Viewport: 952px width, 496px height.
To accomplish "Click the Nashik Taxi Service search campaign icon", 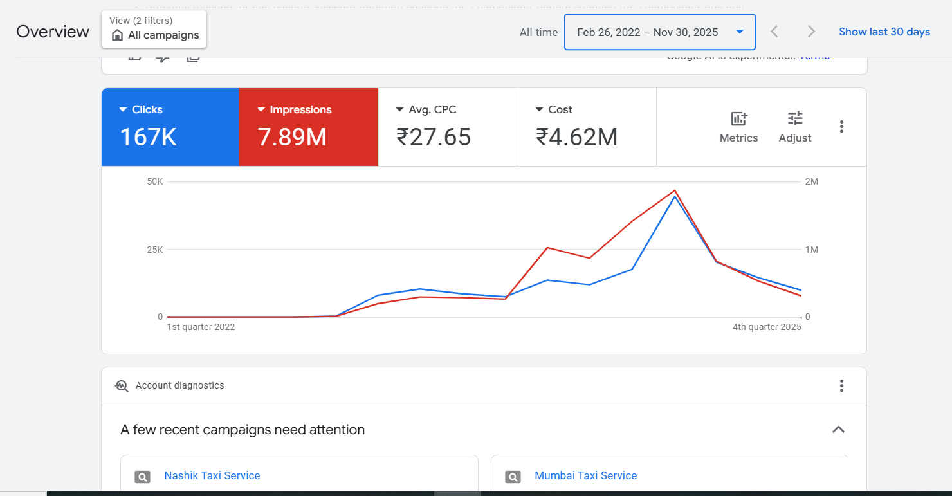I will [x=142, y=477].
